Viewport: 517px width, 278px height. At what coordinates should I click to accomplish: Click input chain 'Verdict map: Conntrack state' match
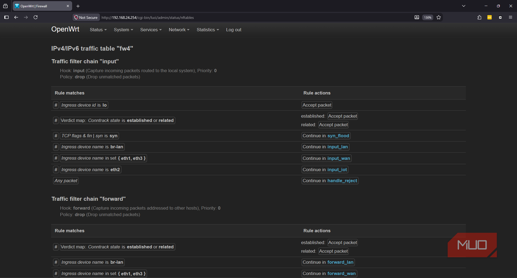pyautogui.click(x=117, y=121)
